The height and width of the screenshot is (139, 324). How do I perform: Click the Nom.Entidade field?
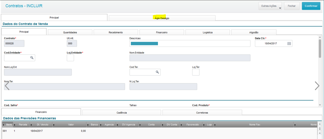click(190, 58)
